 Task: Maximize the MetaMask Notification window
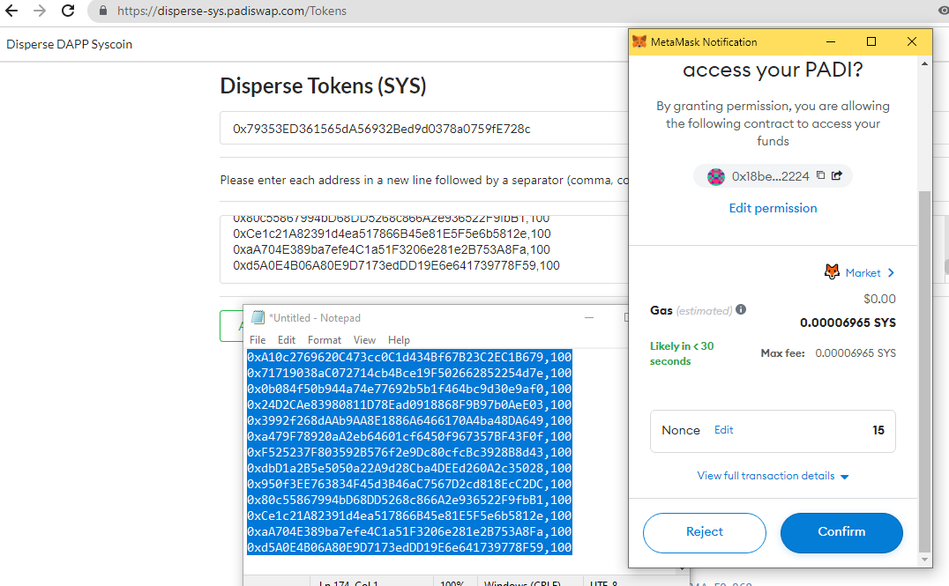871,41
